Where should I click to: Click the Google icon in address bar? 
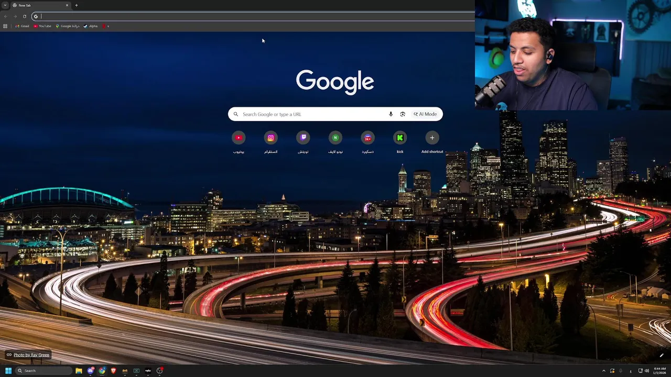click(x=36, y=16)
